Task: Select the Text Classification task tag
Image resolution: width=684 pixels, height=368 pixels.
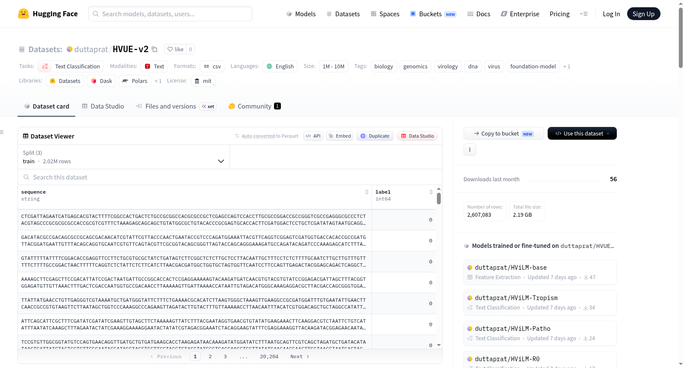Action: tap(71, 66)
